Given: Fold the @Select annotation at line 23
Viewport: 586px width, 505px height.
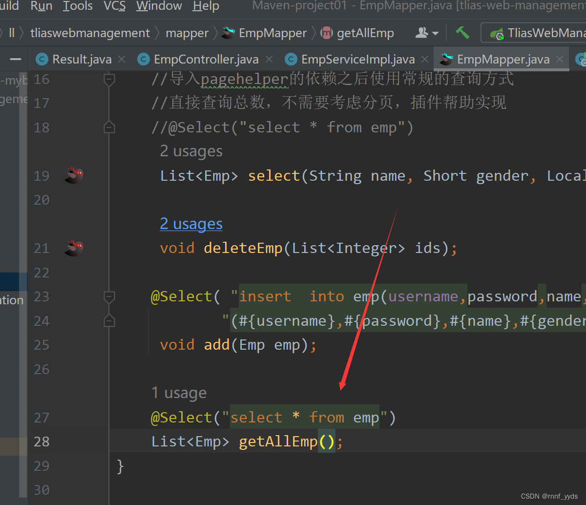Looking at the screenshot, I should [109, 296].
